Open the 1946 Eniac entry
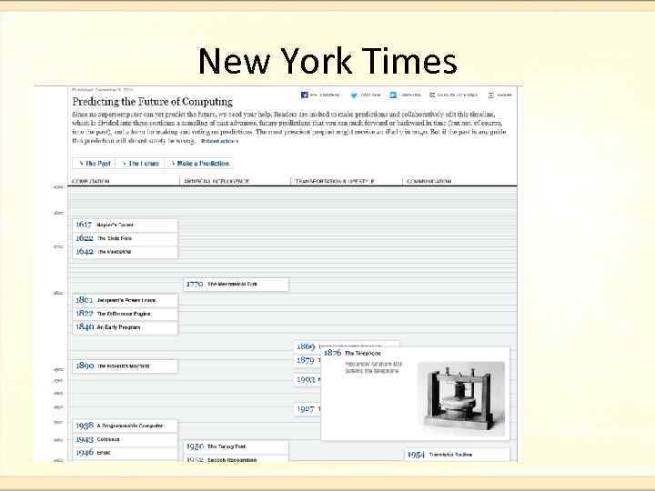655x491 pixels. click(125, 453)
